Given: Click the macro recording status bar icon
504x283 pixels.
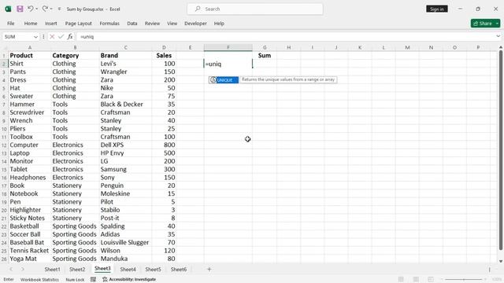Looking at the screenshot, I should 93,280.
